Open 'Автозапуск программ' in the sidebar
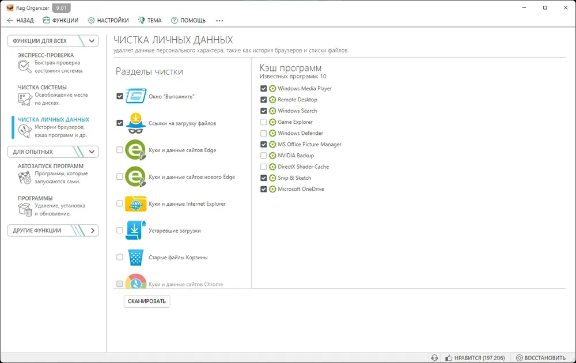 pos(53,174)
